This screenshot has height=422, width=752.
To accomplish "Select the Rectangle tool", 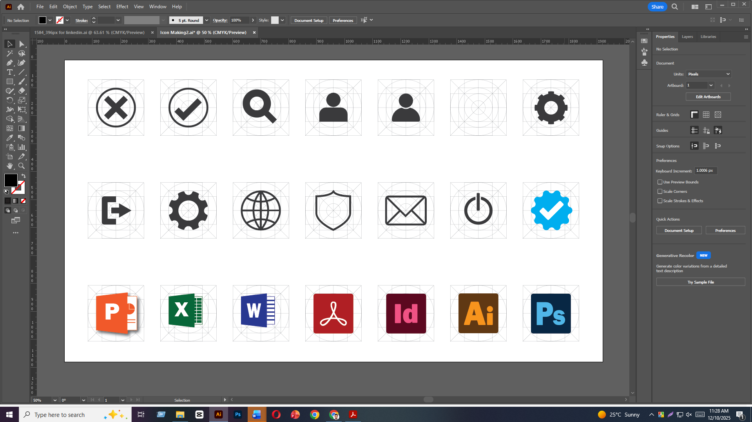I will pos(10,82).
